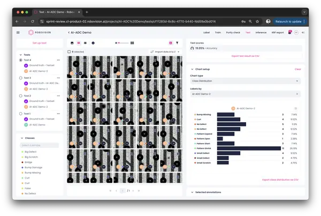321x216 pixels.
Task: Switch to the KRF export tab
Action: click(278, 32)
